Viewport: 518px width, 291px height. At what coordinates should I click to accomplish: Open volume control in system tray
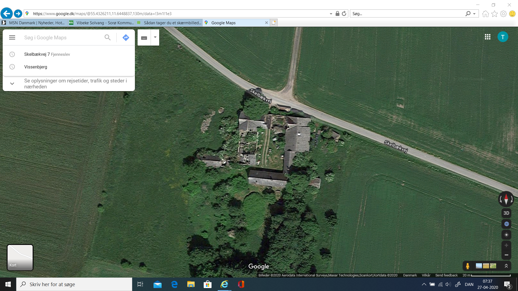coord(448,284)
